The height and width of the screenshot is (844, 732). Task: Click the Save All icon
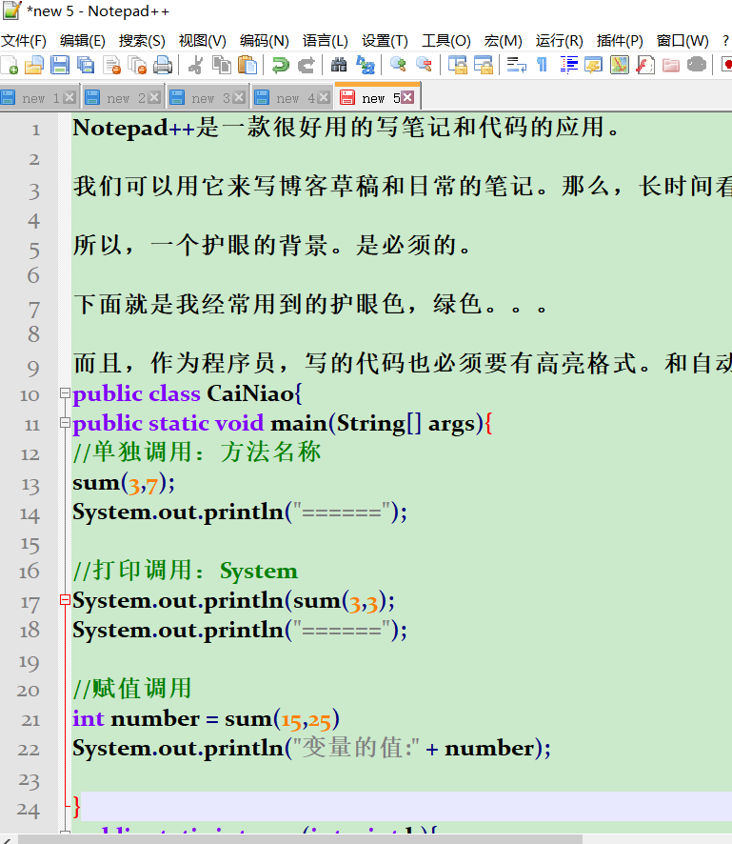[x=86, y=65]
